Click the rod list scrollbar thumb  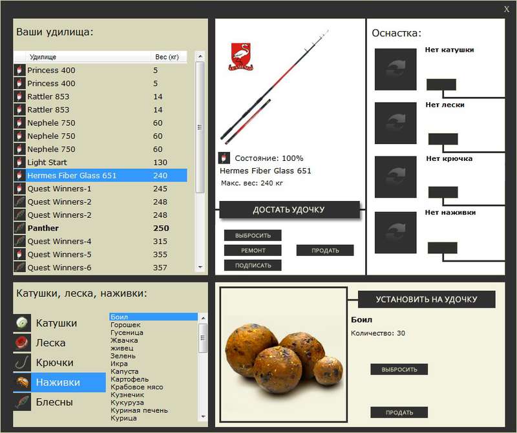[x=200, y=127]
